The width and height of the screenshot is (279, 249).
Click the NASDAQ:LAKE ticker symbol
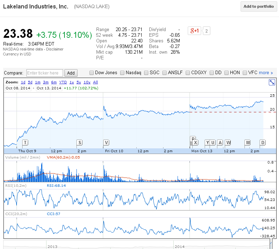[92, 7]
